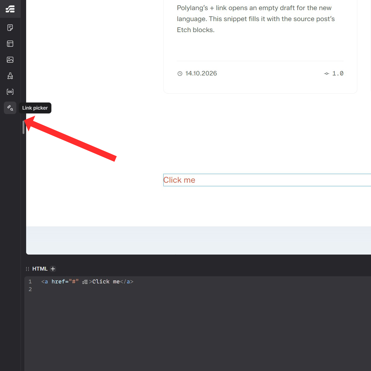The image size is (371, 371).
Task: Open the Link picker tool
Action: tap(10, 108)
